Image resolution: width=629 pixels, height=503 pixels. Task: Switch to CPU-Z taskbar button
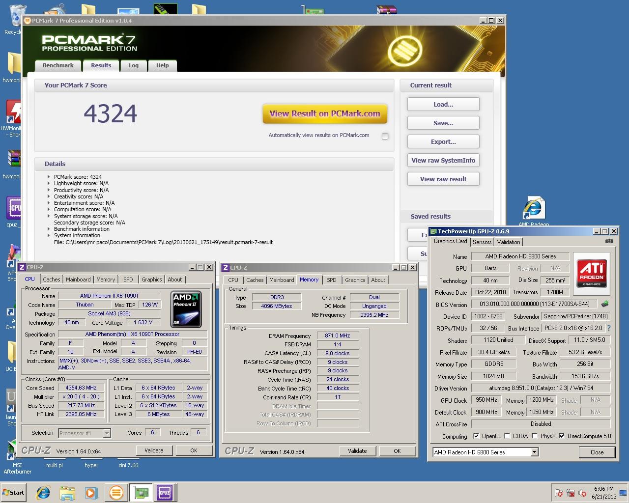click(164, 492)
